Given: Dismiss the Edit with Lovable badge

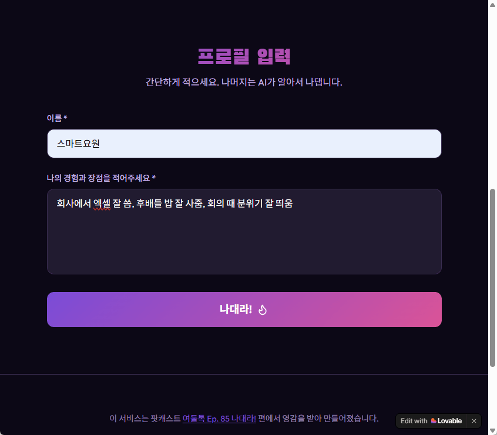Looking at the screenshot, I should [x=474, y=421].
